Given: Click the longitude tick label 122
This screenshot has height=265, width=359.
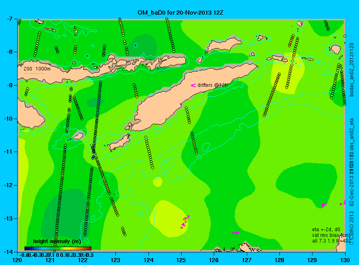Looking at the screenshot, I should click(x=83, y=260).
